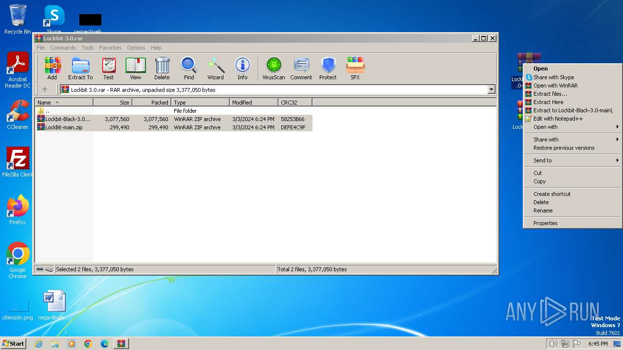This screenshot has height=350, width=623.
Task: Click the Test archive icon
Action: (109, 68)
